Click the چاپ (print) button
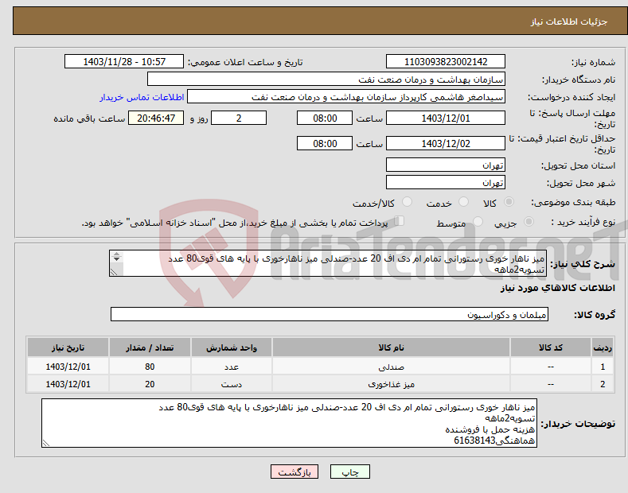Screen dimensions: 628x493 pyautogui.click(x=349, y=472)
